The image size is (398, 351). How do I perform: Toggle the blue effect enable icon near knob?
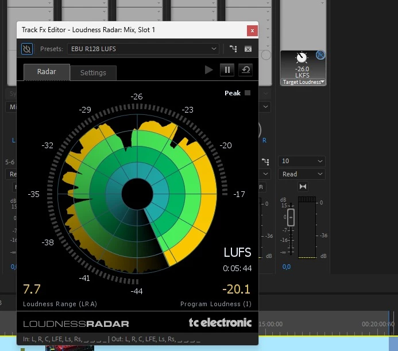[320, 55]
